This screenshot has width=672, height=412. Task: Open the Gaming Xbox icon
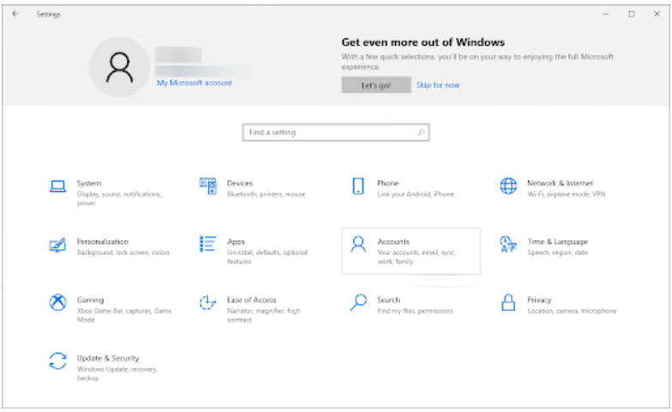pos(57,303)
